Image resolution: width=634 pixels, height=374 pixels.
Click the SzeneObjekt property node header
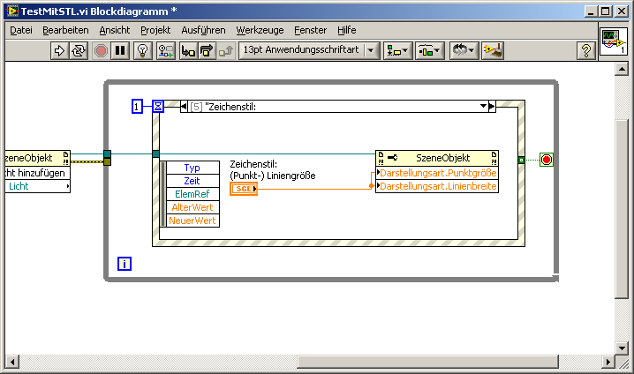pyautogui.click(x=437, y=158)
